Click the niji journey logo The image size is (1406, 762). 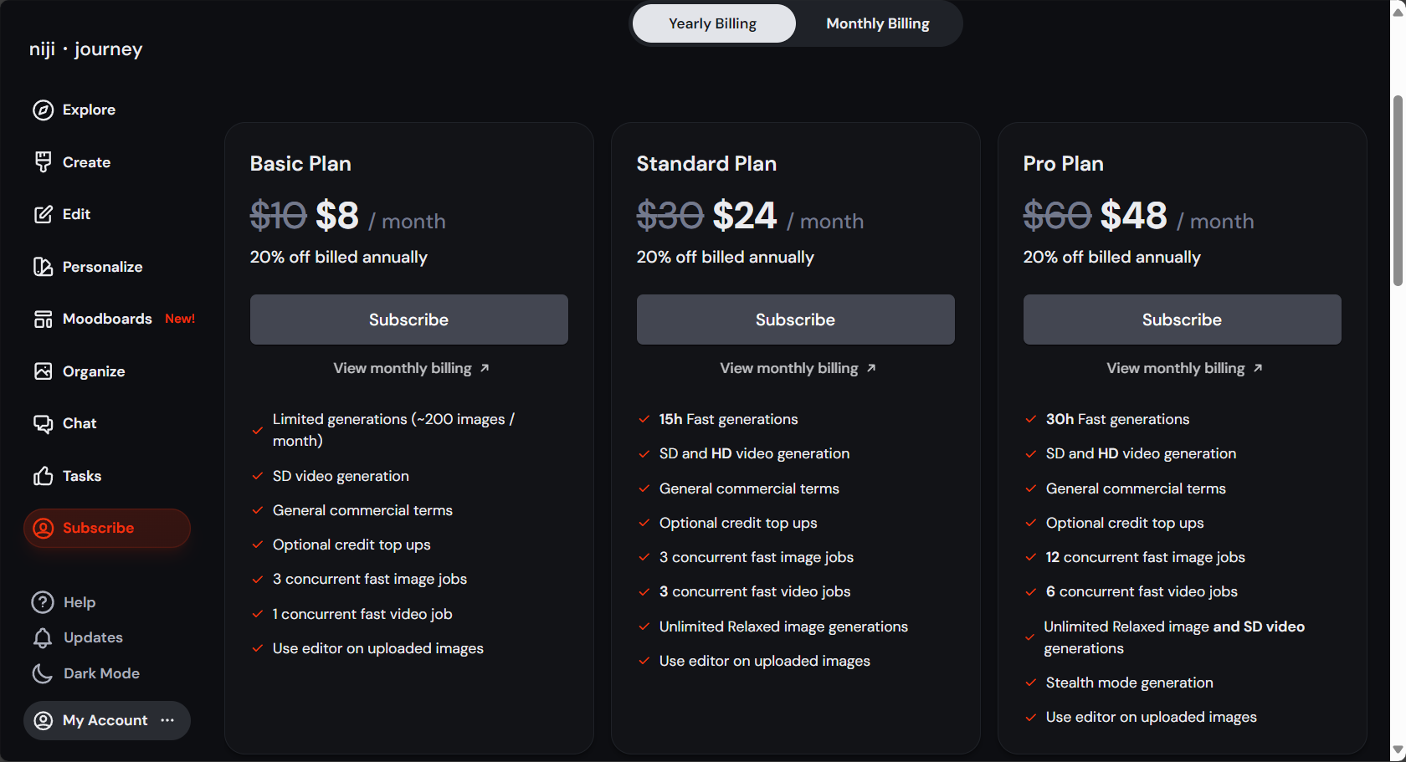pyautogui.click(x=85, y=49)
